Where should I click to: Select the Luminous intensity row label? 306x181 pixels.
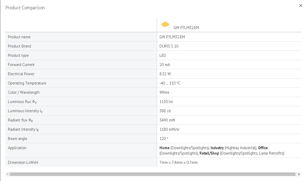(25, 111)
